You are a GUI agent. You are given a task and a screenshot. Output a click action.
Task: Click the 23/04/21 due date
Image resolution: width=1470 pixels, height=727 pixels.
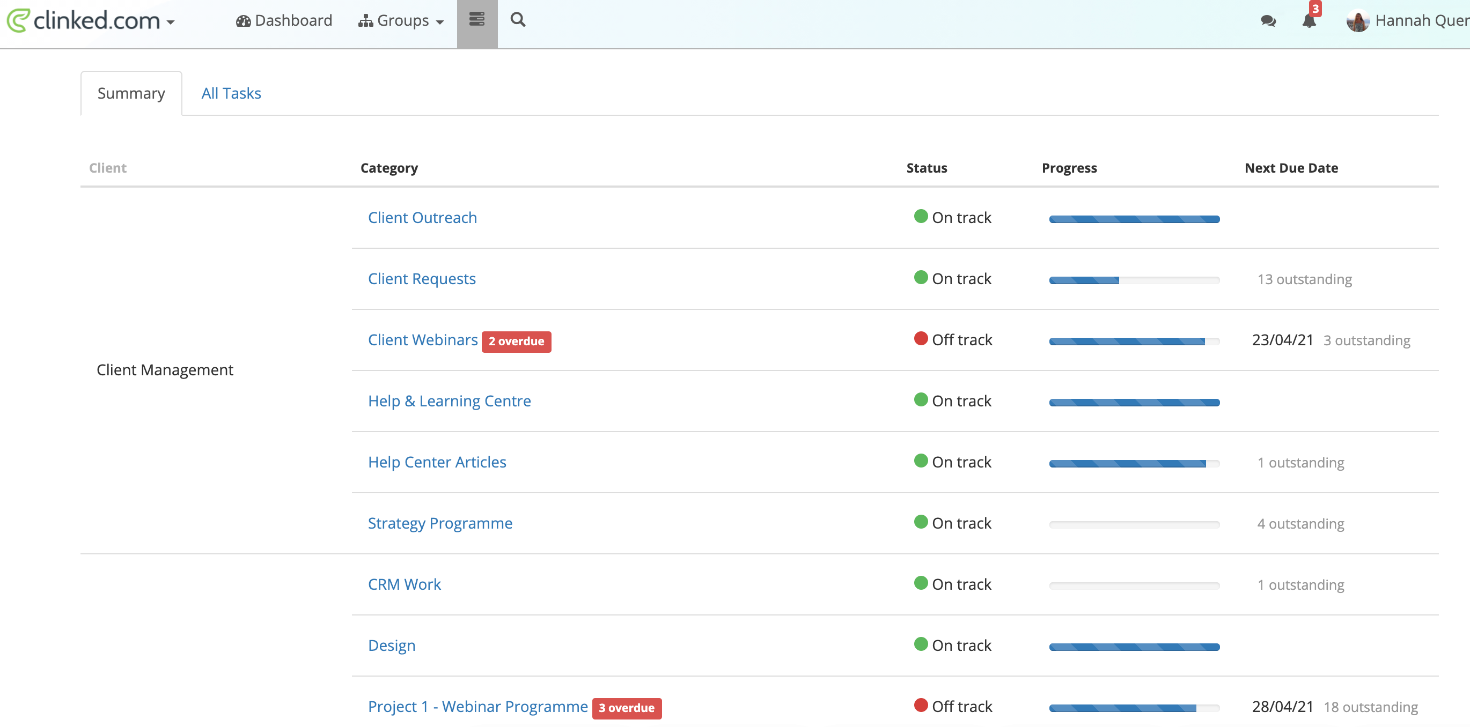[1282, 340]
